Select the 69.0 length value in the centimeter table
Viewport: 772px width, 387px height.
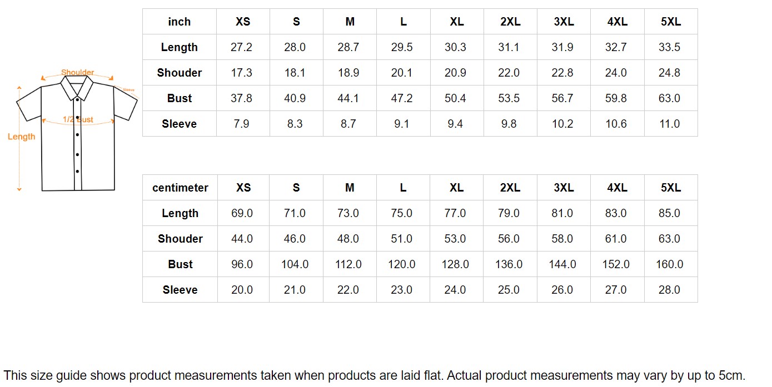tap(242, 213)
